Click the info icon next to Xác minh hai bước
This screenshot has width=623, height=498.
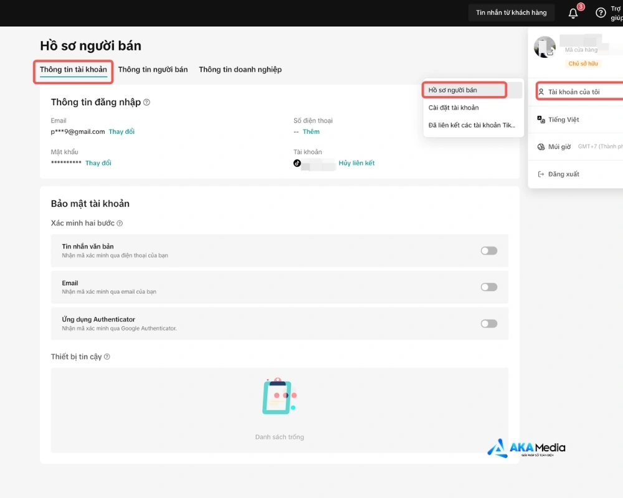click(120, 223)
